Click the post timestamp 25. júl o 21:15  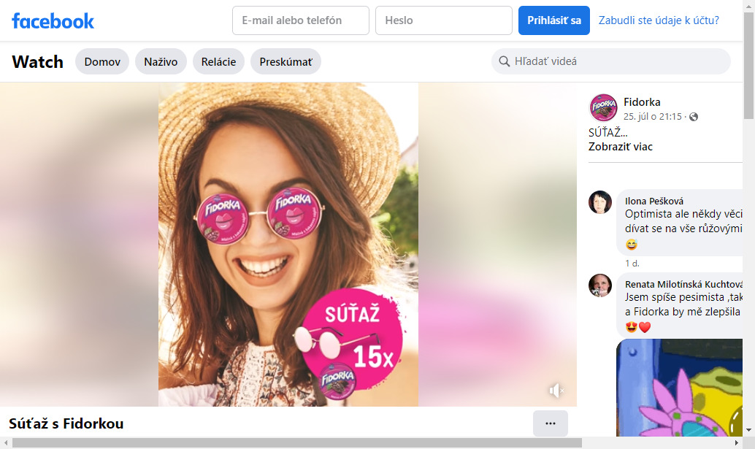click(653, 117)
